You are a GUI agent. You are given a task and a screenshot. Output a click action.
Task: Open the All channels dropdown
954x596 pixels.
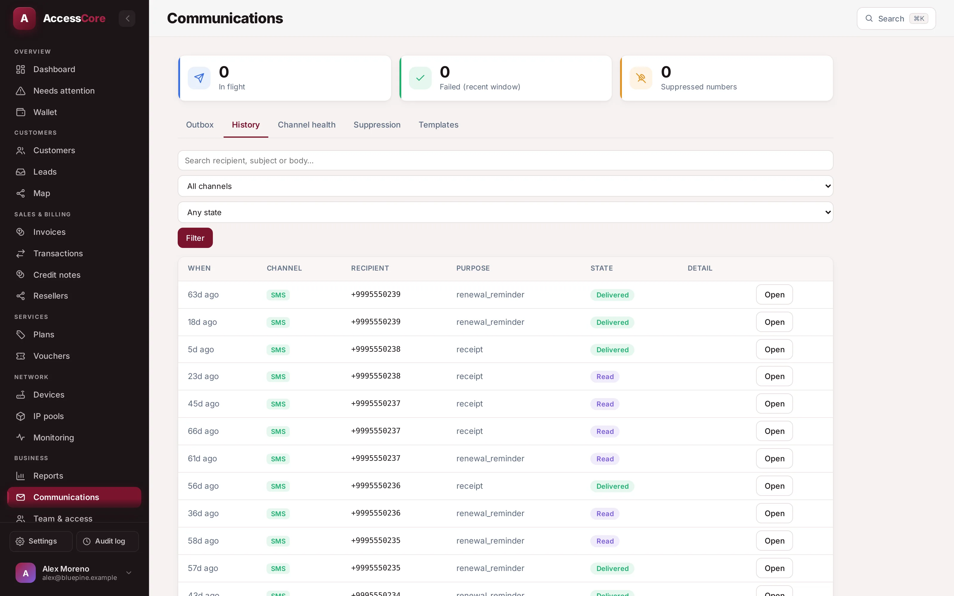point(505,186)
